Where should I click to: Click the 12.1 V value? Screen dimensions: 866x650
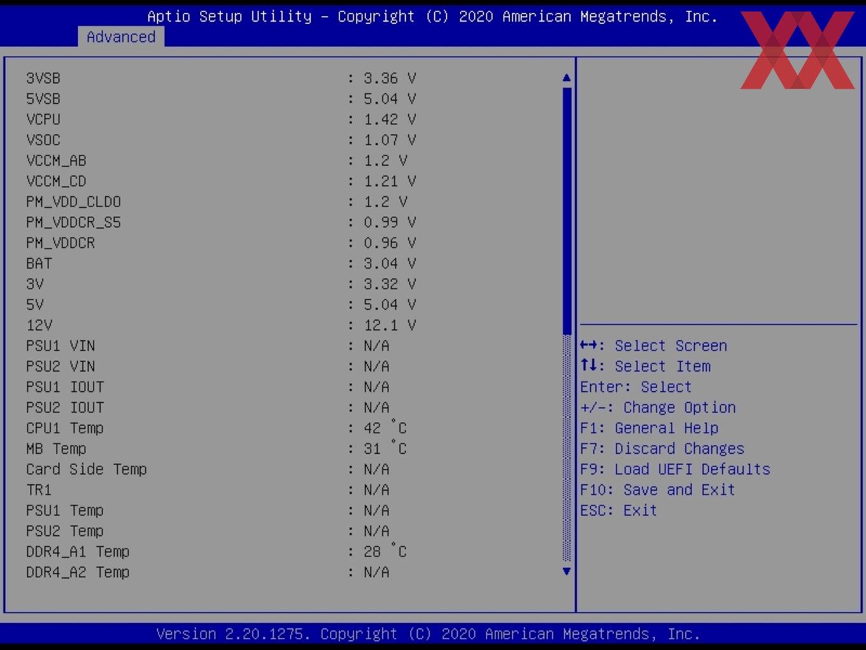tap(390, 325)
